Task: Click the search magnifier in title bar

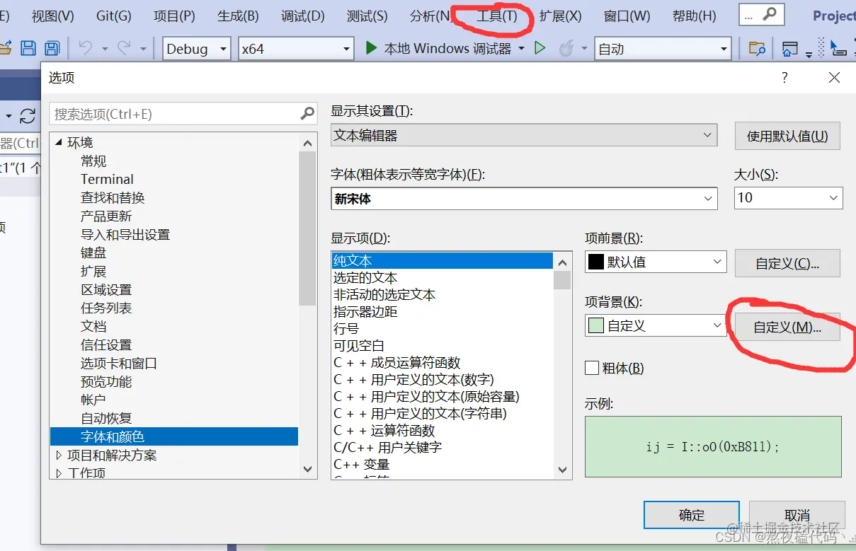Action: pos(770,13)
